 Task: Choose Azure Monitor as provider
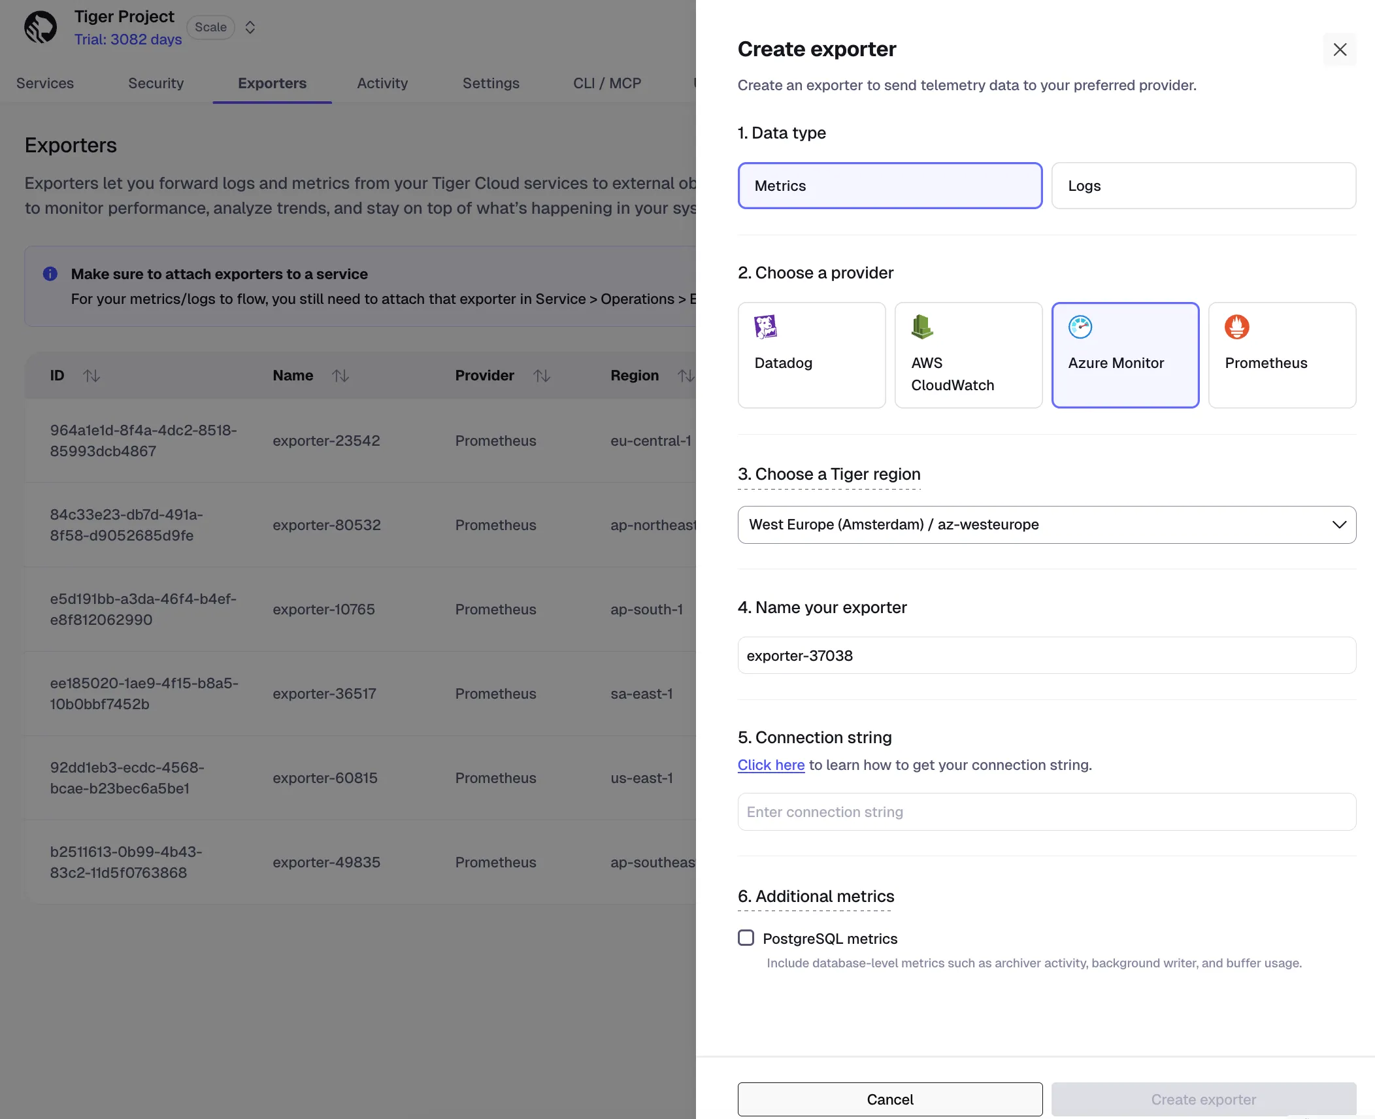tap(1125, 355)
